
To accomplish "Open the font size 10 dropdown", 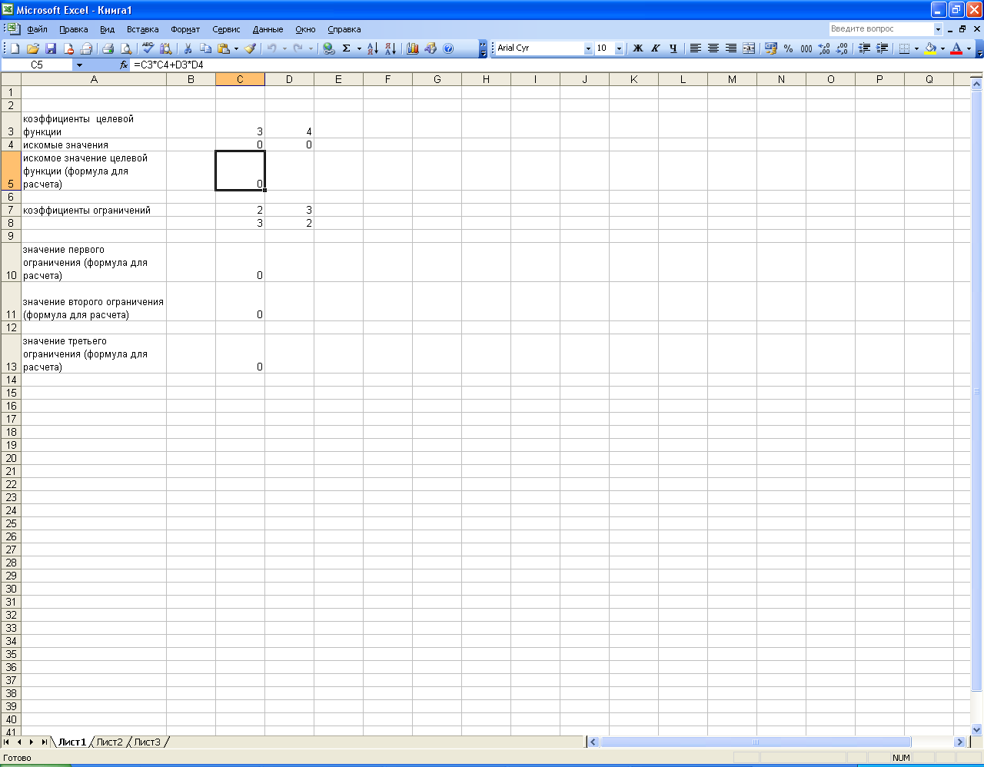I will [x=619, y=48].
